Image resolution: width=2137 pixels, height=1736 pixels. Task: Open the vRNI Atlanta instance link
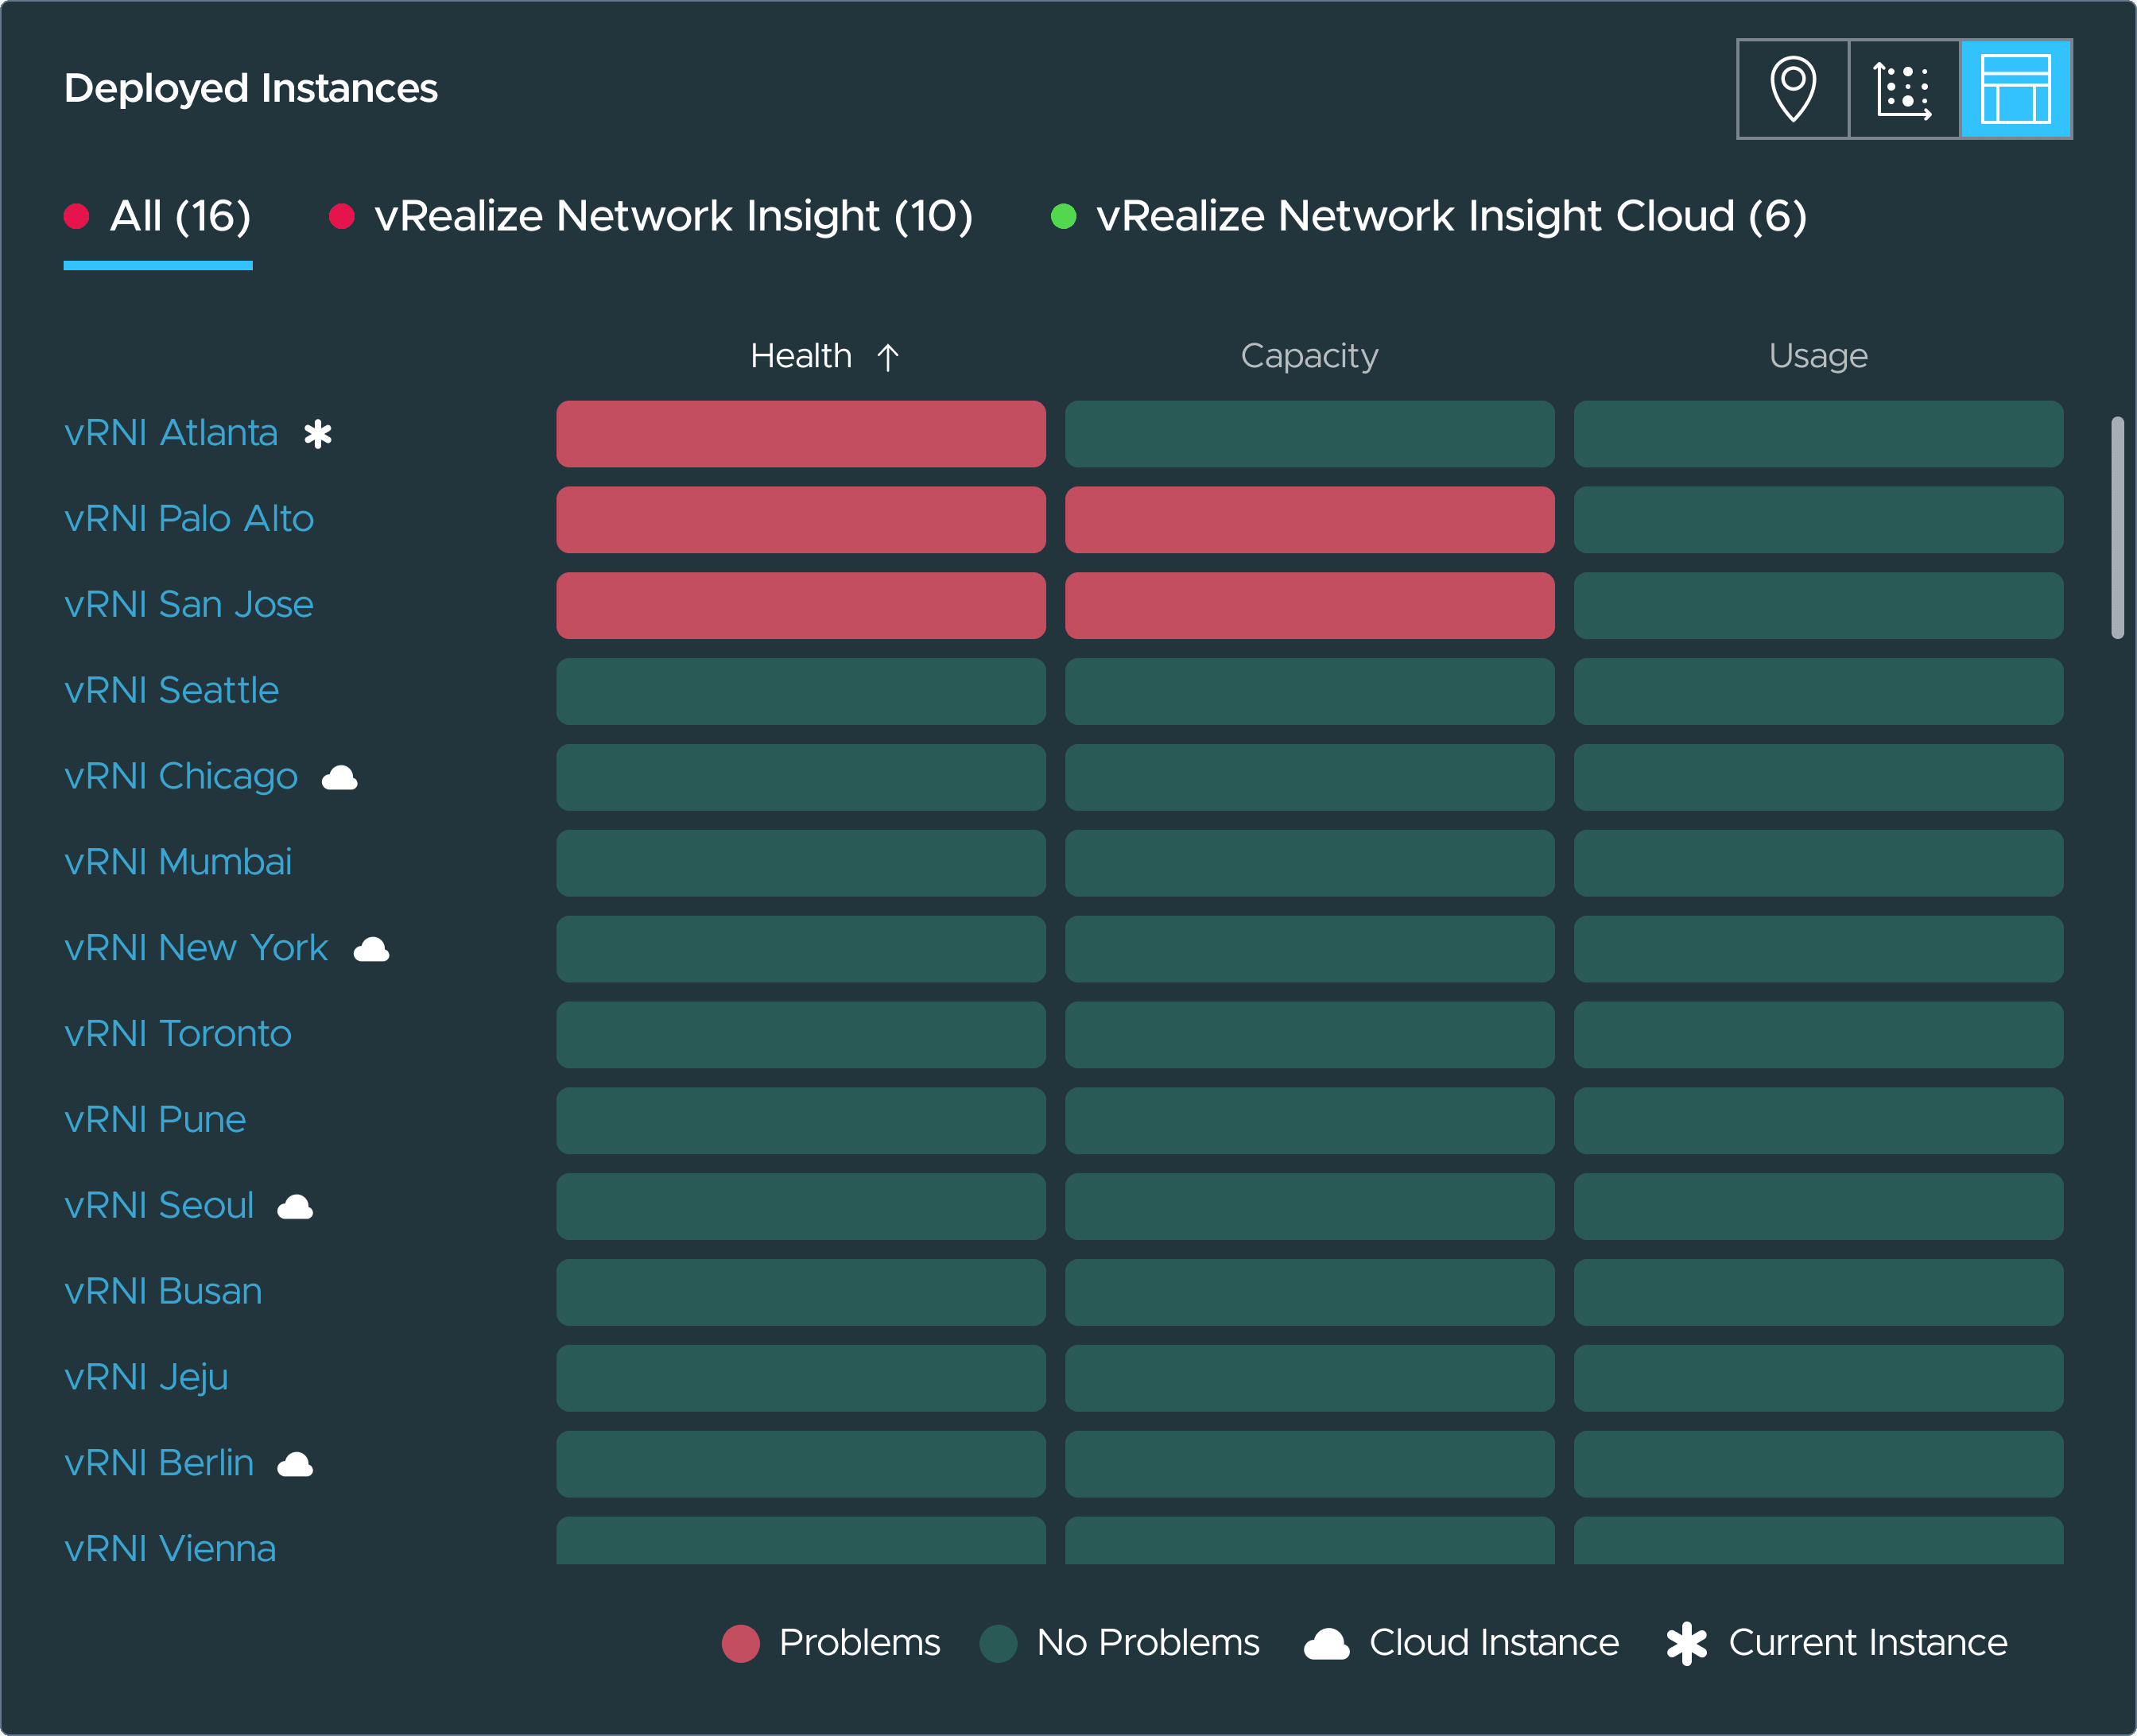click(171, 433)
